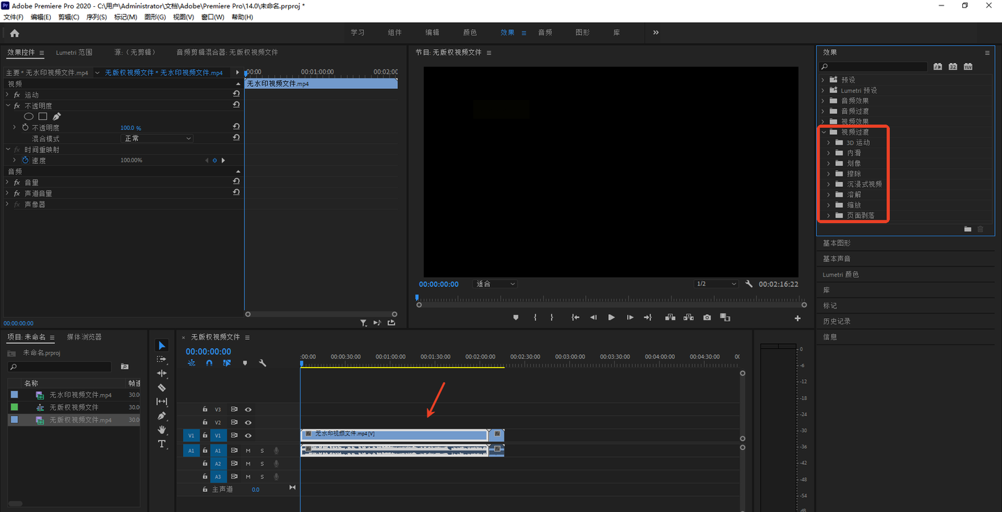The image size is (1002, 512).
Task: Open the Lumetri 范围 tab
Action: [x=74, y=52]
